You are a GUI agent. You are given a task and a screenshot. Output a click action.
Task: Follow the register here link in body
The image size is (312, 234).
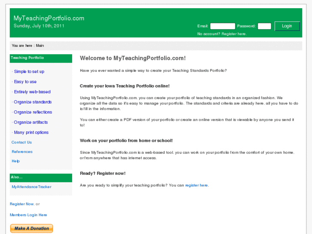click(197, 185)
